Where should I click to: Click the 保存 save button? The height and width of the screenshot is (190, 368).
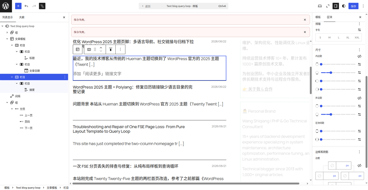click(354, 6)
